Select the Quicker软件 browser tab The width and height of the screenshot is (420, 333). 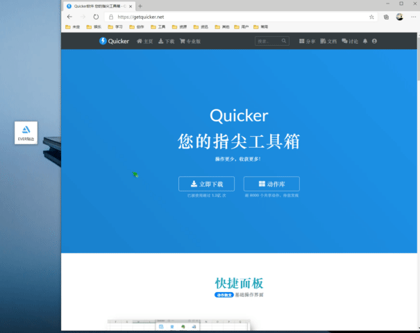tap(99, 6)
